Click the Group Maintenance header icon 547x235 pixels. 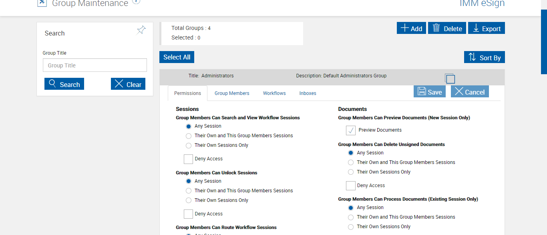point(42,3)
